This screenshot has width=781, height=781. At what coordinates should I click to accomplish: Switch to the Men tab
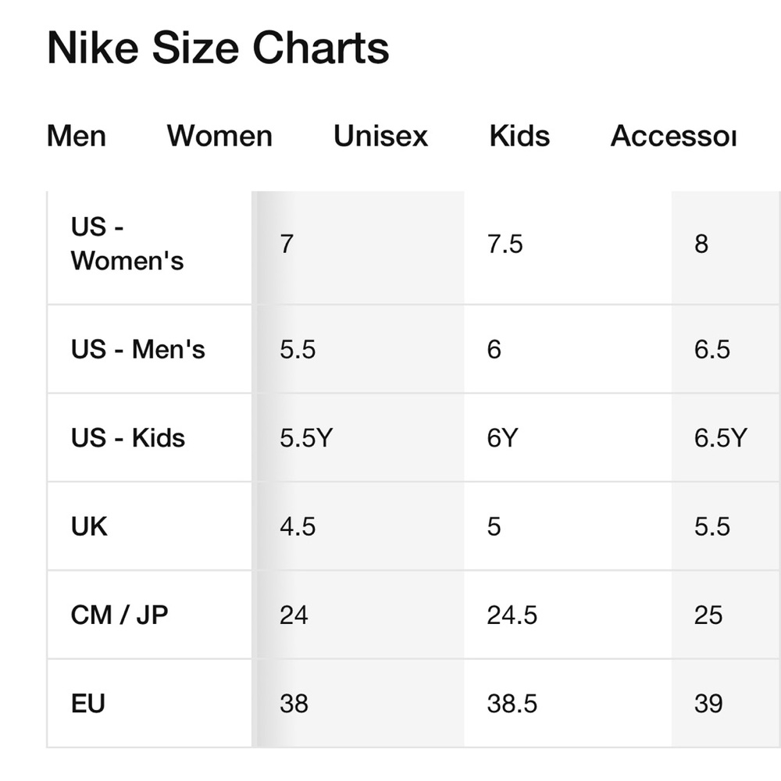point(77,136)
